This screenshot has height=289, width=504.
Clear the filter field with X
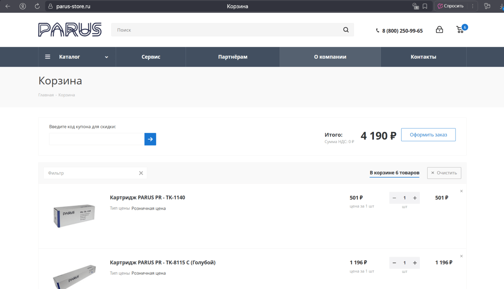pos(141,173)
